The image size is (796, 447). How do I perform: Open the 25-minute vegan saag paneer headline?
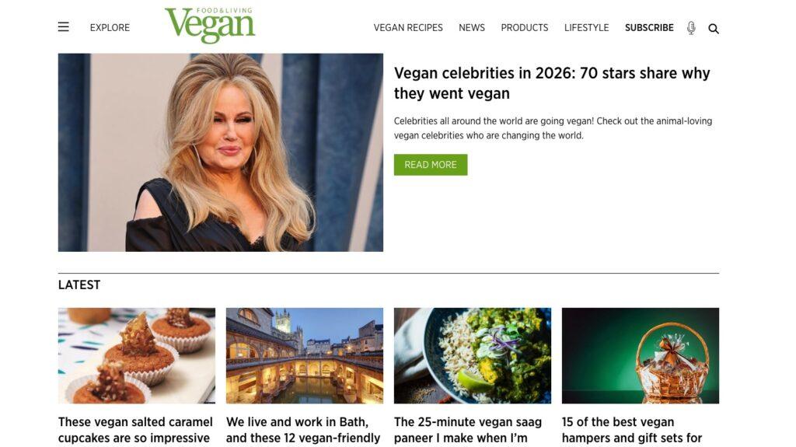468,430
